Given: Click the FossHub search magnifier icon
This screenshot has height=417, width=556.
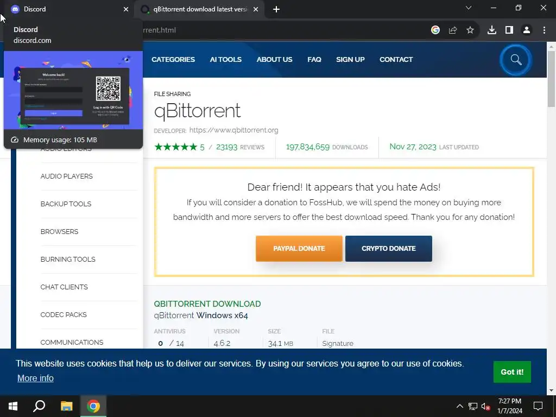Looking at the screenshot, I should click(516, 60).
